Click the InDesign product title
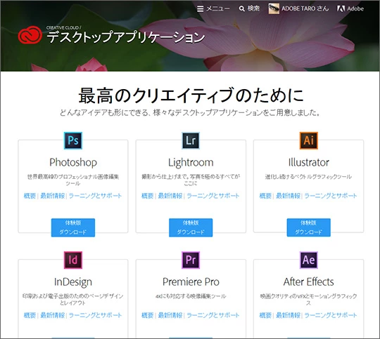Image resolution: width=380 pixels, height=339 pixels. tap(73, 282)
